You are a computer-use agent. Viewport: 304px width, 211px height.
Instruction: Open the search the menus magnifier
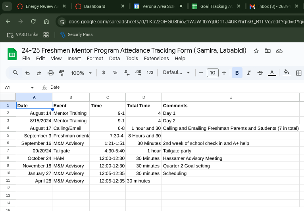tap(15, 73)
